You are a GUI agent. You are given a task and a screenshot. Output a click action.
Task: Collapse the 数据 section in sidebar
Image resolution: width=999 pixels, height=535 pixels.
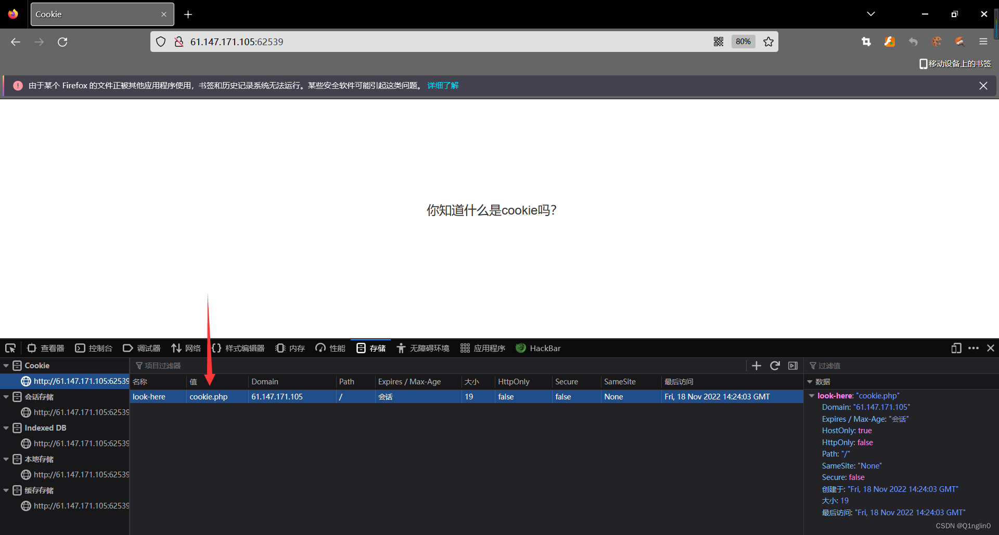tap(810, 382)
